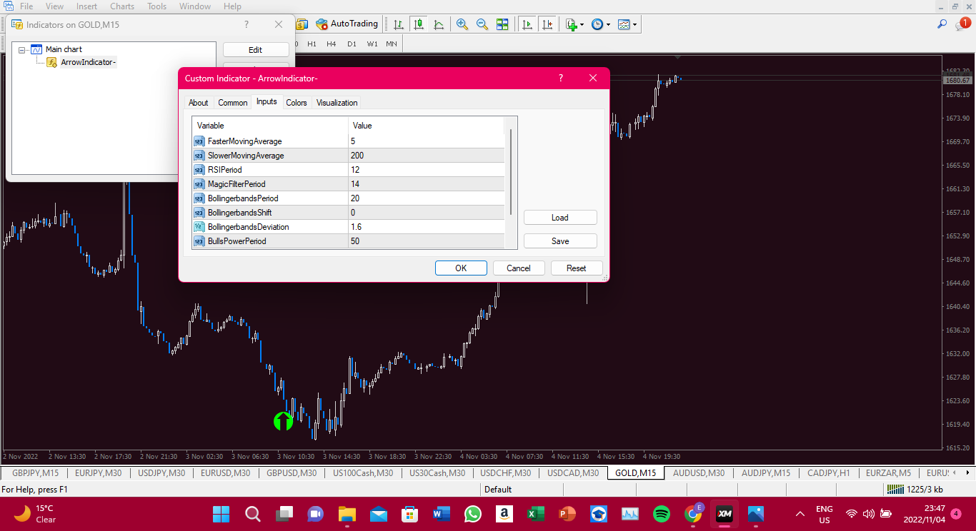Switch to the EURUSD,M30 chart tab
Image resolution: width=976 pixels, height=531 pixels.
[x=226, y=472]
